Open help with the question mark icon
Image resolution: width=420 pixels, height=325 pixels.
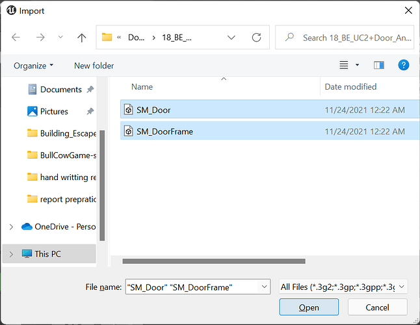click(403, 65)
